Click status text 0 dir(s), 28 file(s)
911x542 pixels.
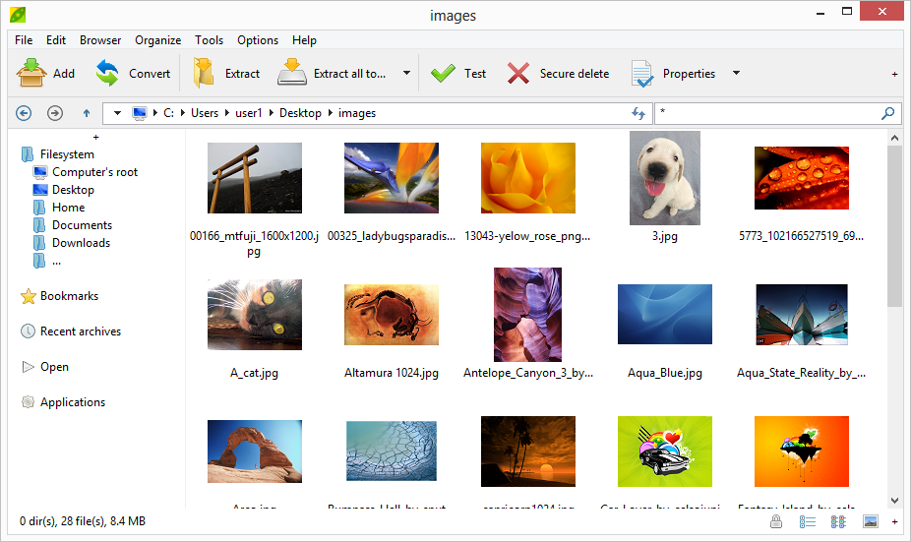click(83, 521)
